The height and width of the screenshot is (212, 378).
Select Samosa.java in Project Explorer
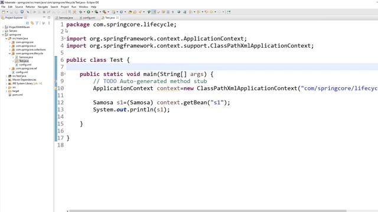click(26, 57)
